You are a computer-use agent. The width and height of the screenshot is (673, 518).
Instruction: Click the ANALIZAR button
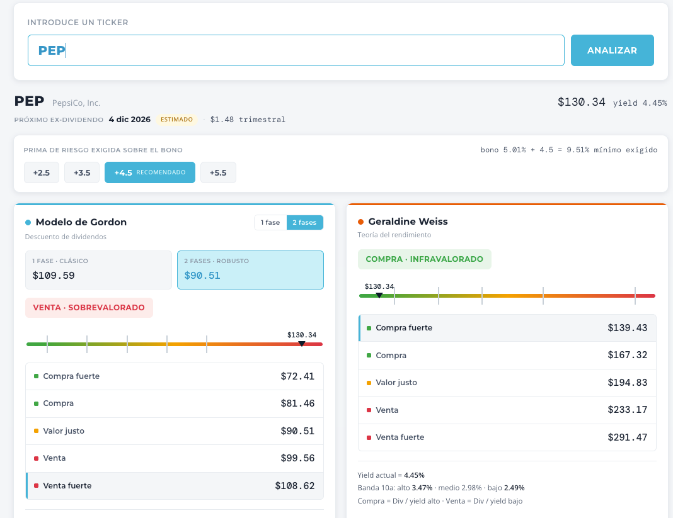pyautogui.click(x=612, y=50)
